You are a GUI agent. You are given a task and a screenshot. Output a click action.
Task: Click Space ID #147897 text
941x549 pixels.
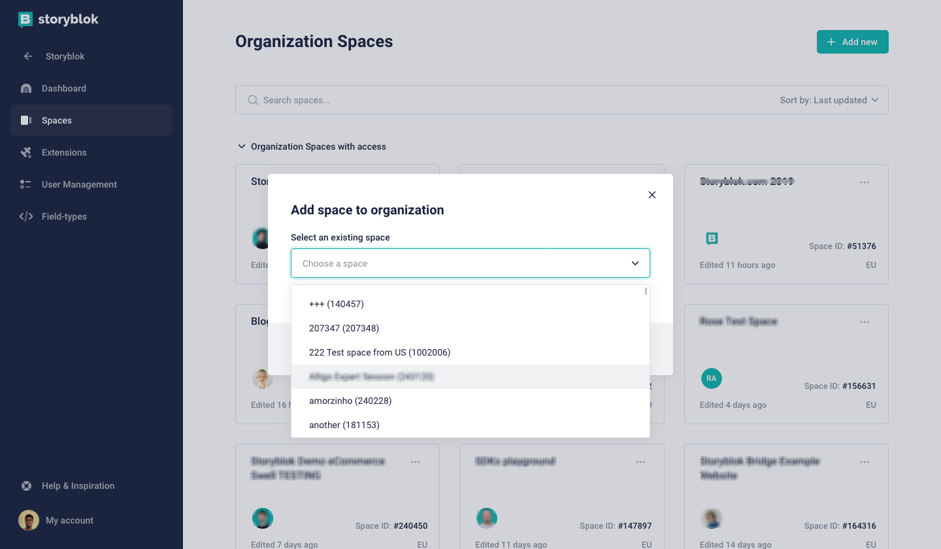pos(616,526)
